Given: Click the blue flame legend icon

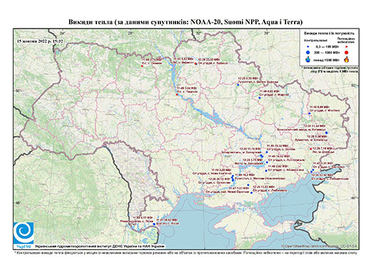Looking at the screenshot, I should 308,59.
